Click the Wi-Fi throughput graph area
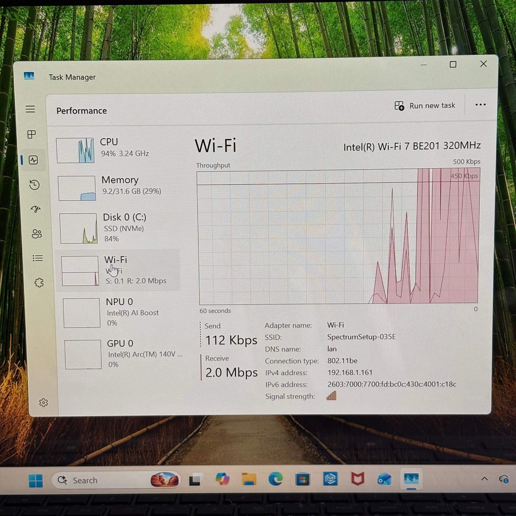Viewport: 516px width, 516px height. click(x=338, y=236)
